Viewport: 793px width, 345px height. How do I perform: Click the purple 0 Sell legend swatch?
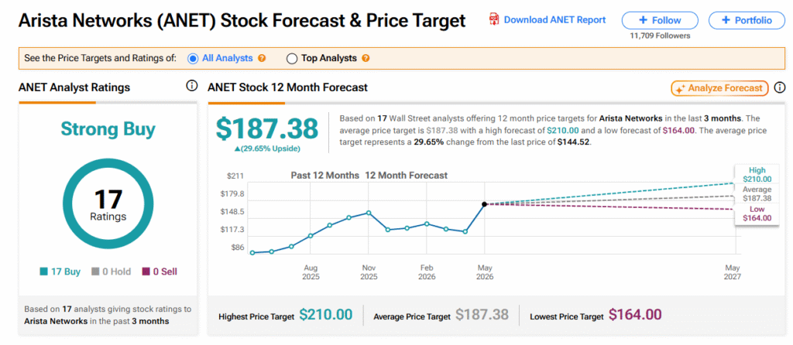click(x=146, y=272)
